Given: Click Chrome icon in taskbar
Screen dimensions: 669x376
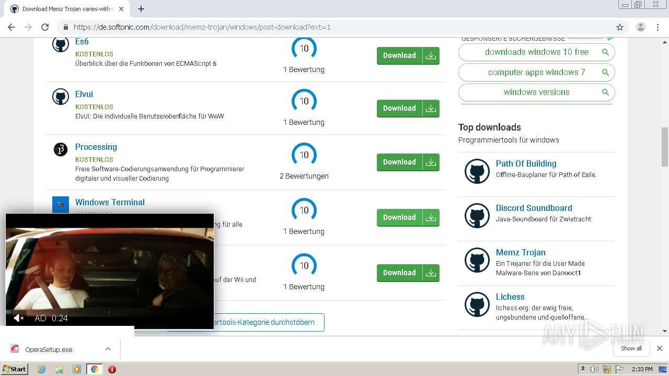Looking at the screenshot, I should [94, 369].
